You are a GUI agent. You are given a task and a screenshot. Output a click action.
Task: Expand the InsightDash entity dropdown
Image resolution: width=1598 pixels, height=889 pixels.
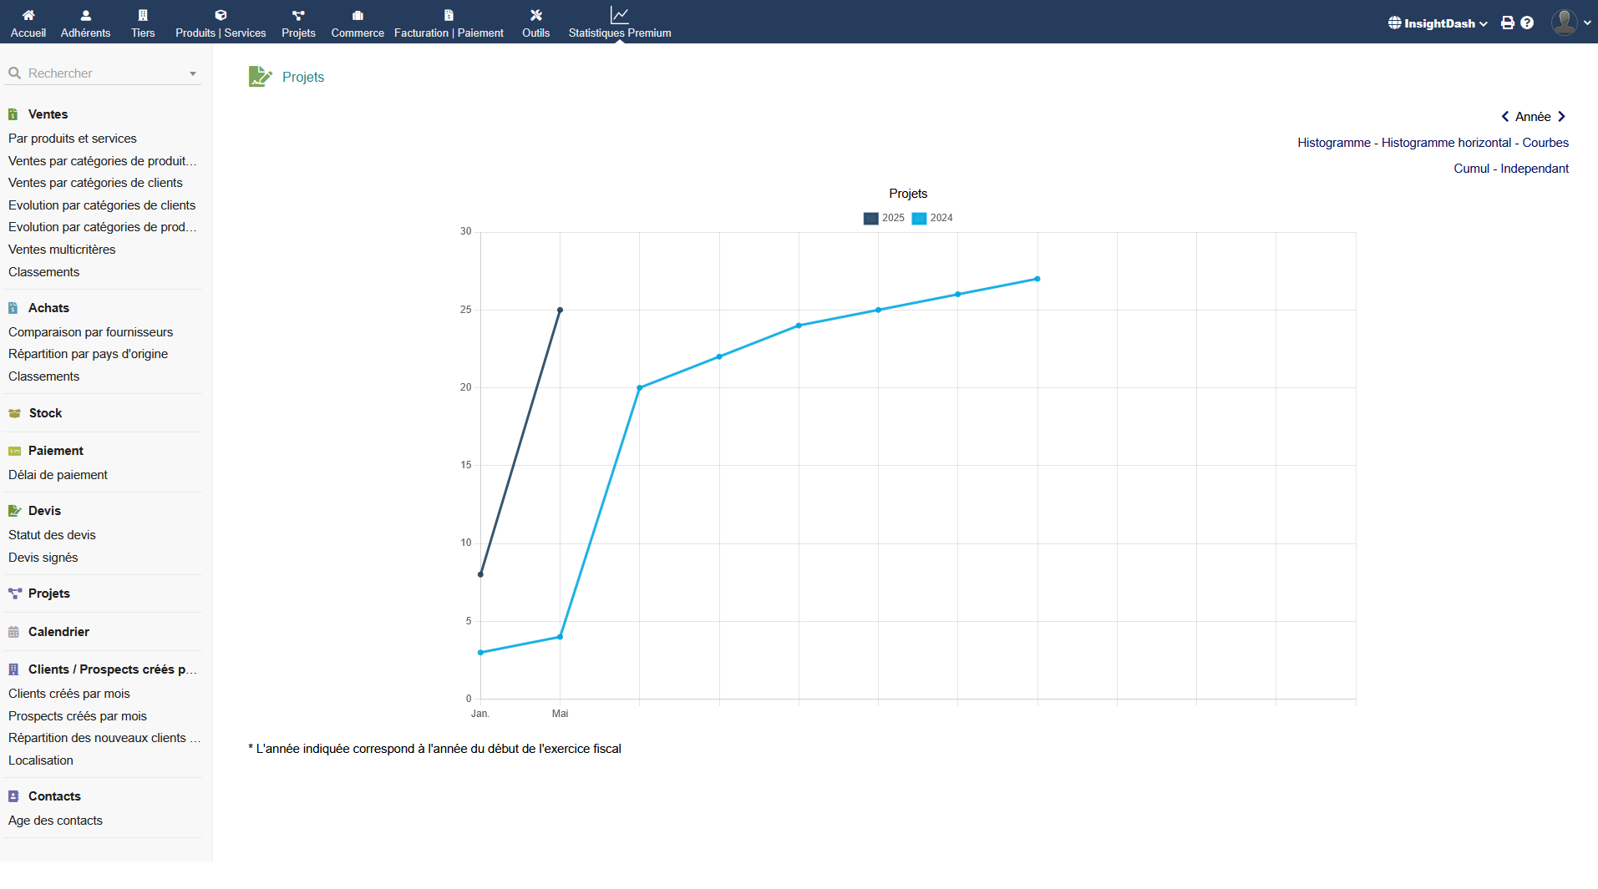point(1438,23)
